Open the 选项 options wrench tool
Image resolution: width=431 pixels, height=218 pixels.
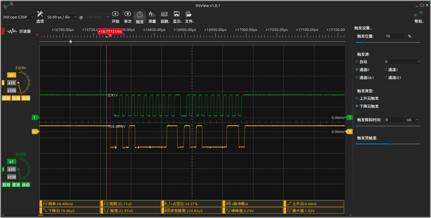(40, 17)
